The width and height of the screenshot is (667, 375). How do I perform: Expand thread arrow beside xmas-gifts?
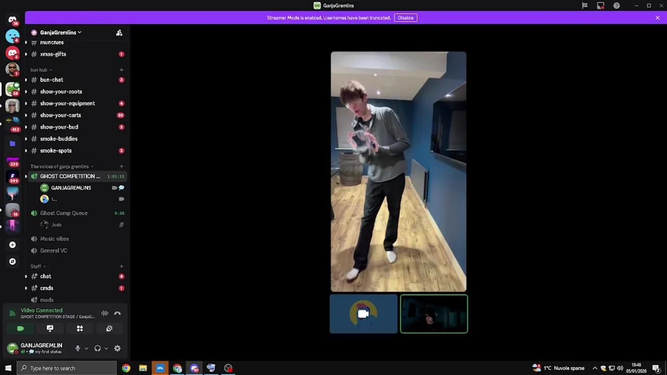26,54
